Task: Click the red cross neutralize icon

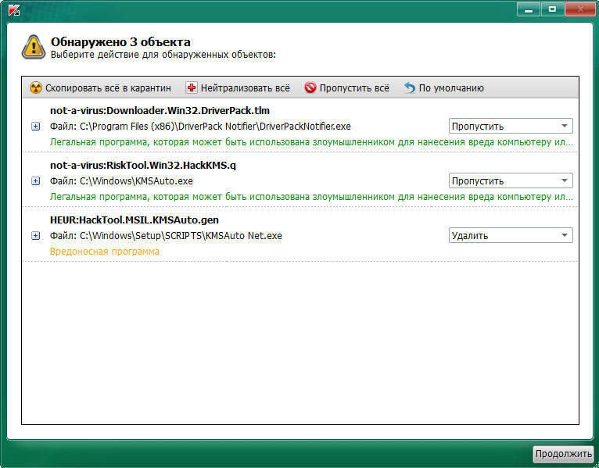Action: tap(191, 88)
